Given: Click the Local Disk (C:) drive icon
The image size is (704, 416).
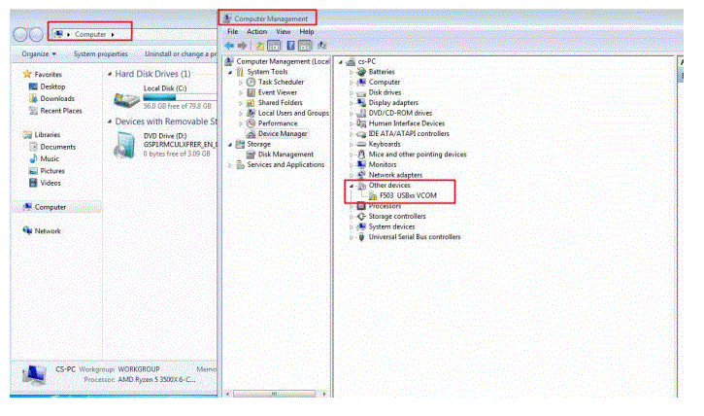Looking at the screenshot, I should click(127, 99).
